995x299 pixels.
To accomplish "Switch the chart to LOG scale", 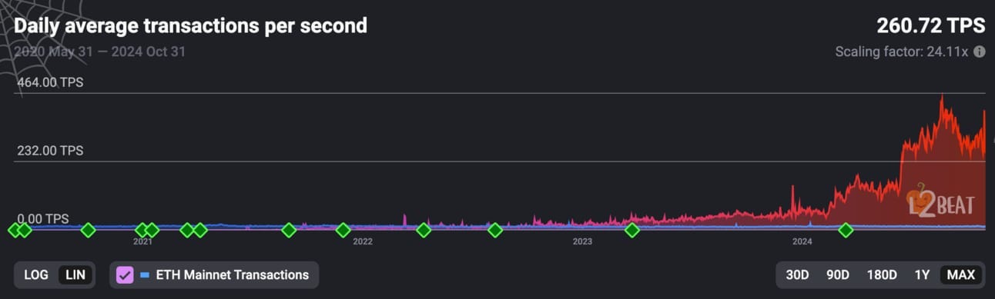I will 36,274.
